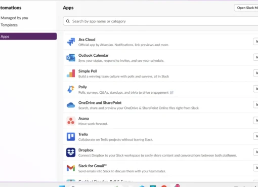This screenshot has height=187, width=258.
Task: Click 'Connect Dropbox to your Slack workspace' text
Action: tap(157, 156)
